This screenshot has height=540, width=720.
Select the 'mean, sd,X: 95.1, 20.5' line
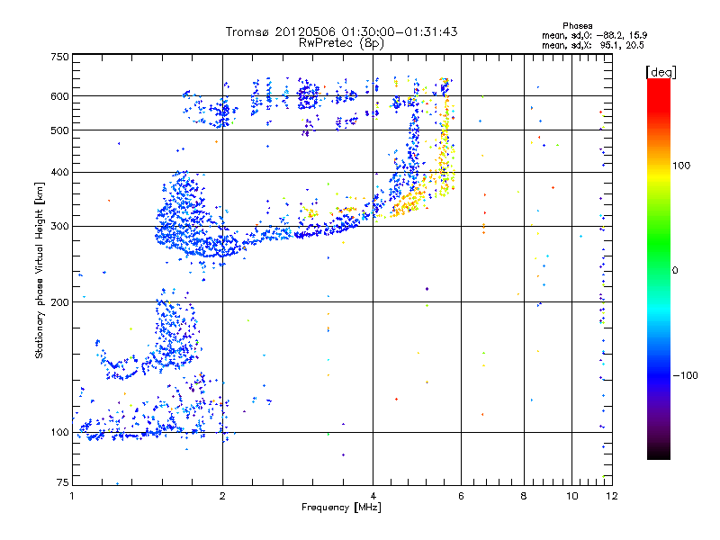(593, 45)
